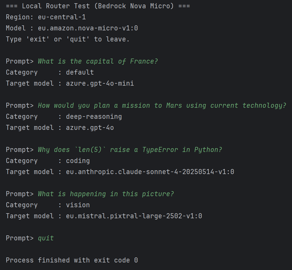Click the len(5) TypeError prompt text
The image size is (292, 270).
click(130, 150)
